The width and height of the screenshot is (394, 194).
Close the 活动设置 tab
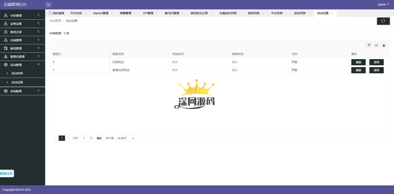tap(332, 13)
